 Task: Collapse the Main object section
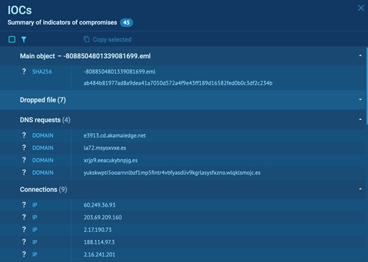pos(360,56)
